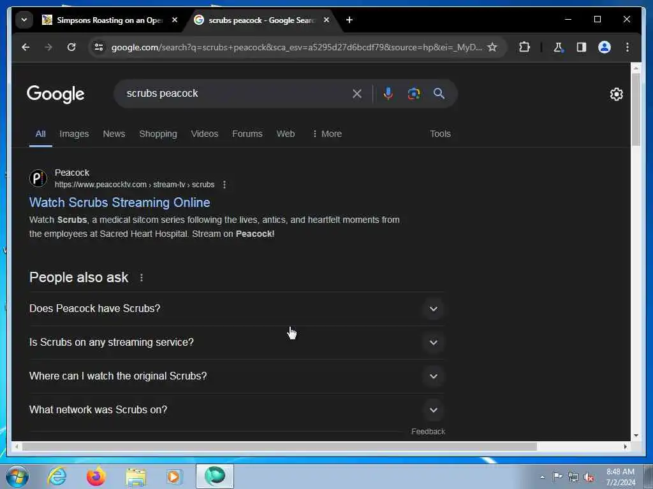This screenshot has width=653, height=489.
Task: Click the volume muted tray icon
Action: (589, 478)
